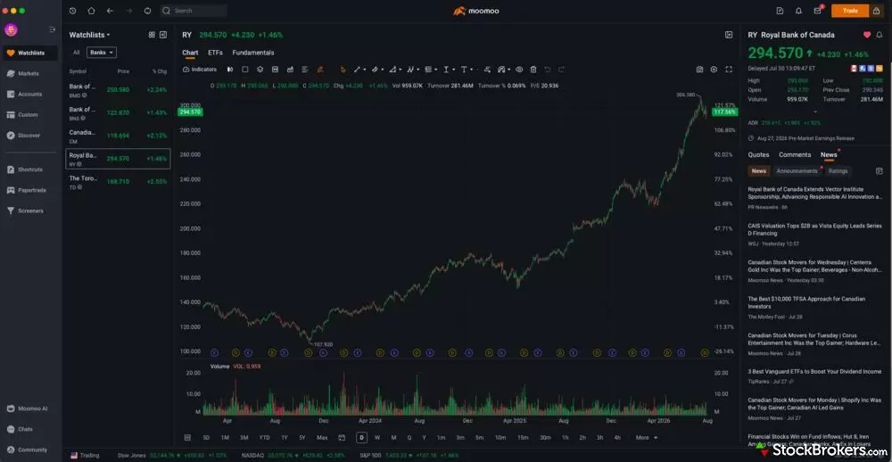Open the Indicators button
The height and width of the screenshot is (462, 892).
click(x=200, y=70)
